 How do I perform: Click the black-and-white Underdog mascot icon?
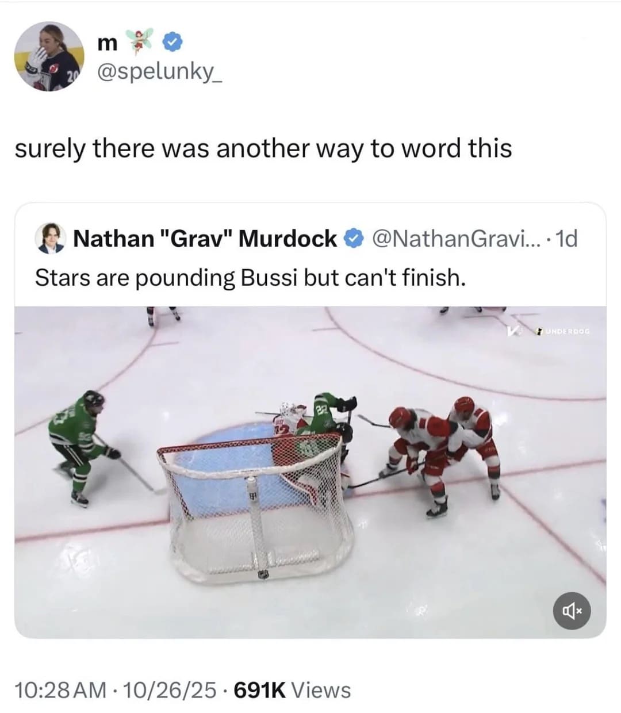click(x=539, y=330)
